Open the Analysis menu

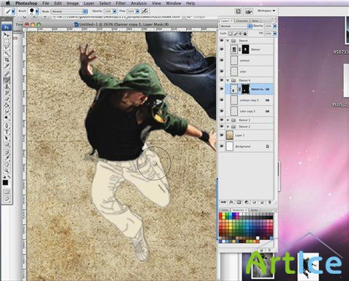coord(139,3)
